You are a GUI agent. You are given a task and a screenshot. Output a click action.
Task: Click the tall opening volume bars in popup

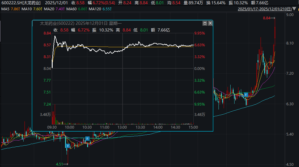pos(53,117)
